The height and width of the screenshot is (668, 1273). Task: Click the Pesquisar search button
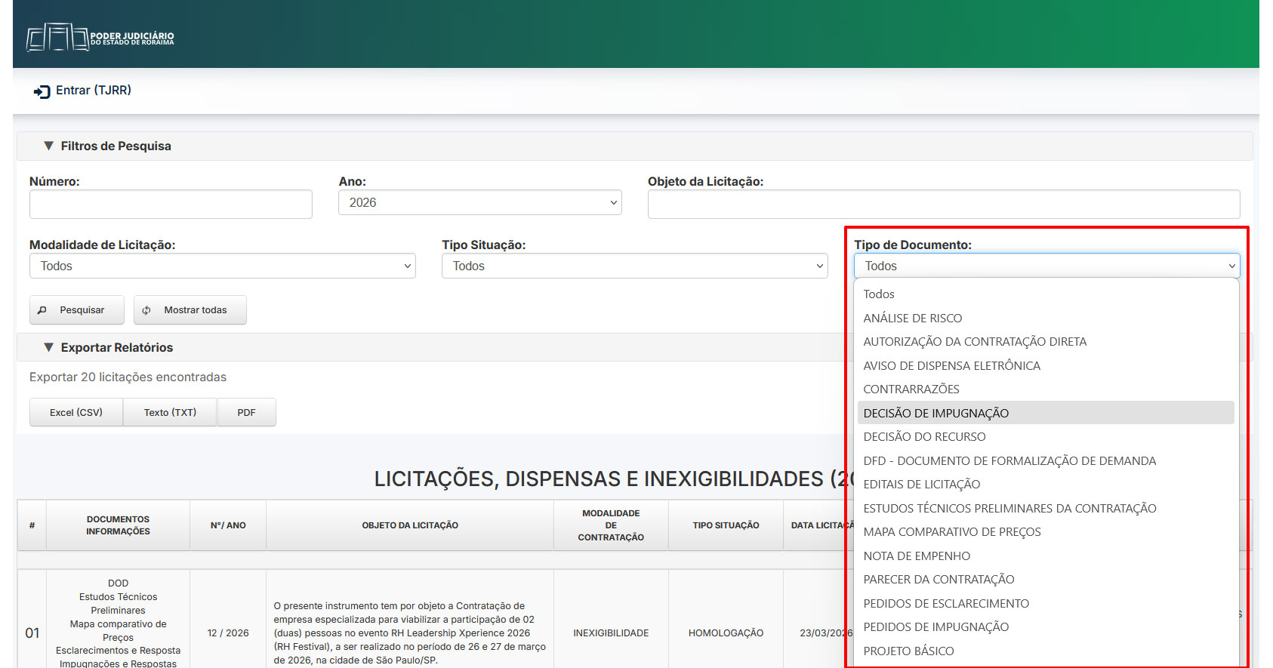click(76, 310)
